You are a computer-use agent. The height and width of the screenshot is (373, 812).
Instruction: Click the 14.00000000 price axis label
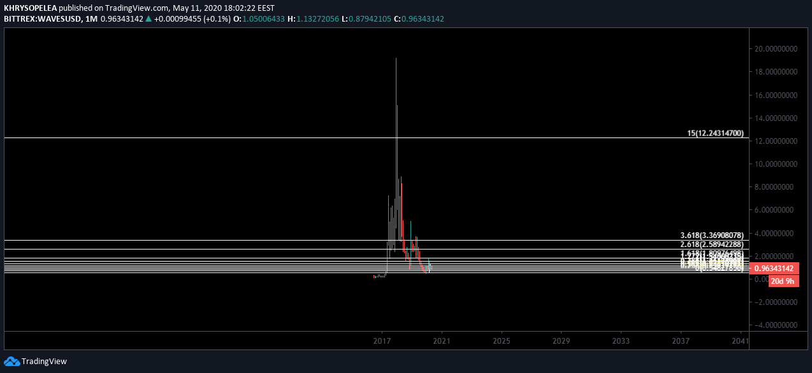[775, 118]
